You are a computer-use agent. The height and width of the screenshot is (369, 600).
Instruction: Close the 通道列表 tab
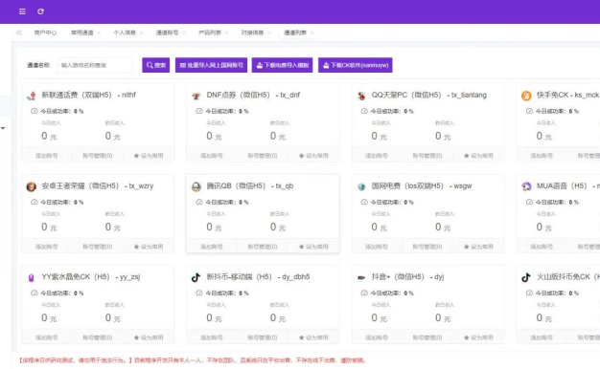pyautogui.click(x=312, y=33)
